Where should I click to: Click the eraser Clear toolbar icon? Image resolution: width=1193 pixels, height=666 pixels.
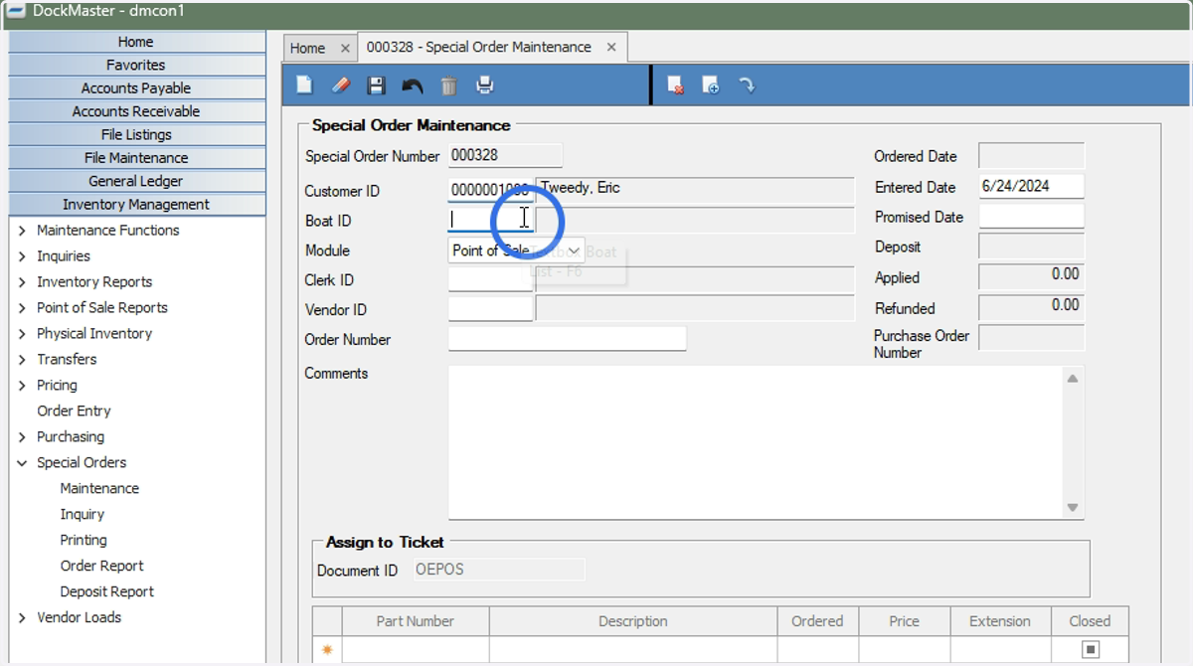point(341,85)
